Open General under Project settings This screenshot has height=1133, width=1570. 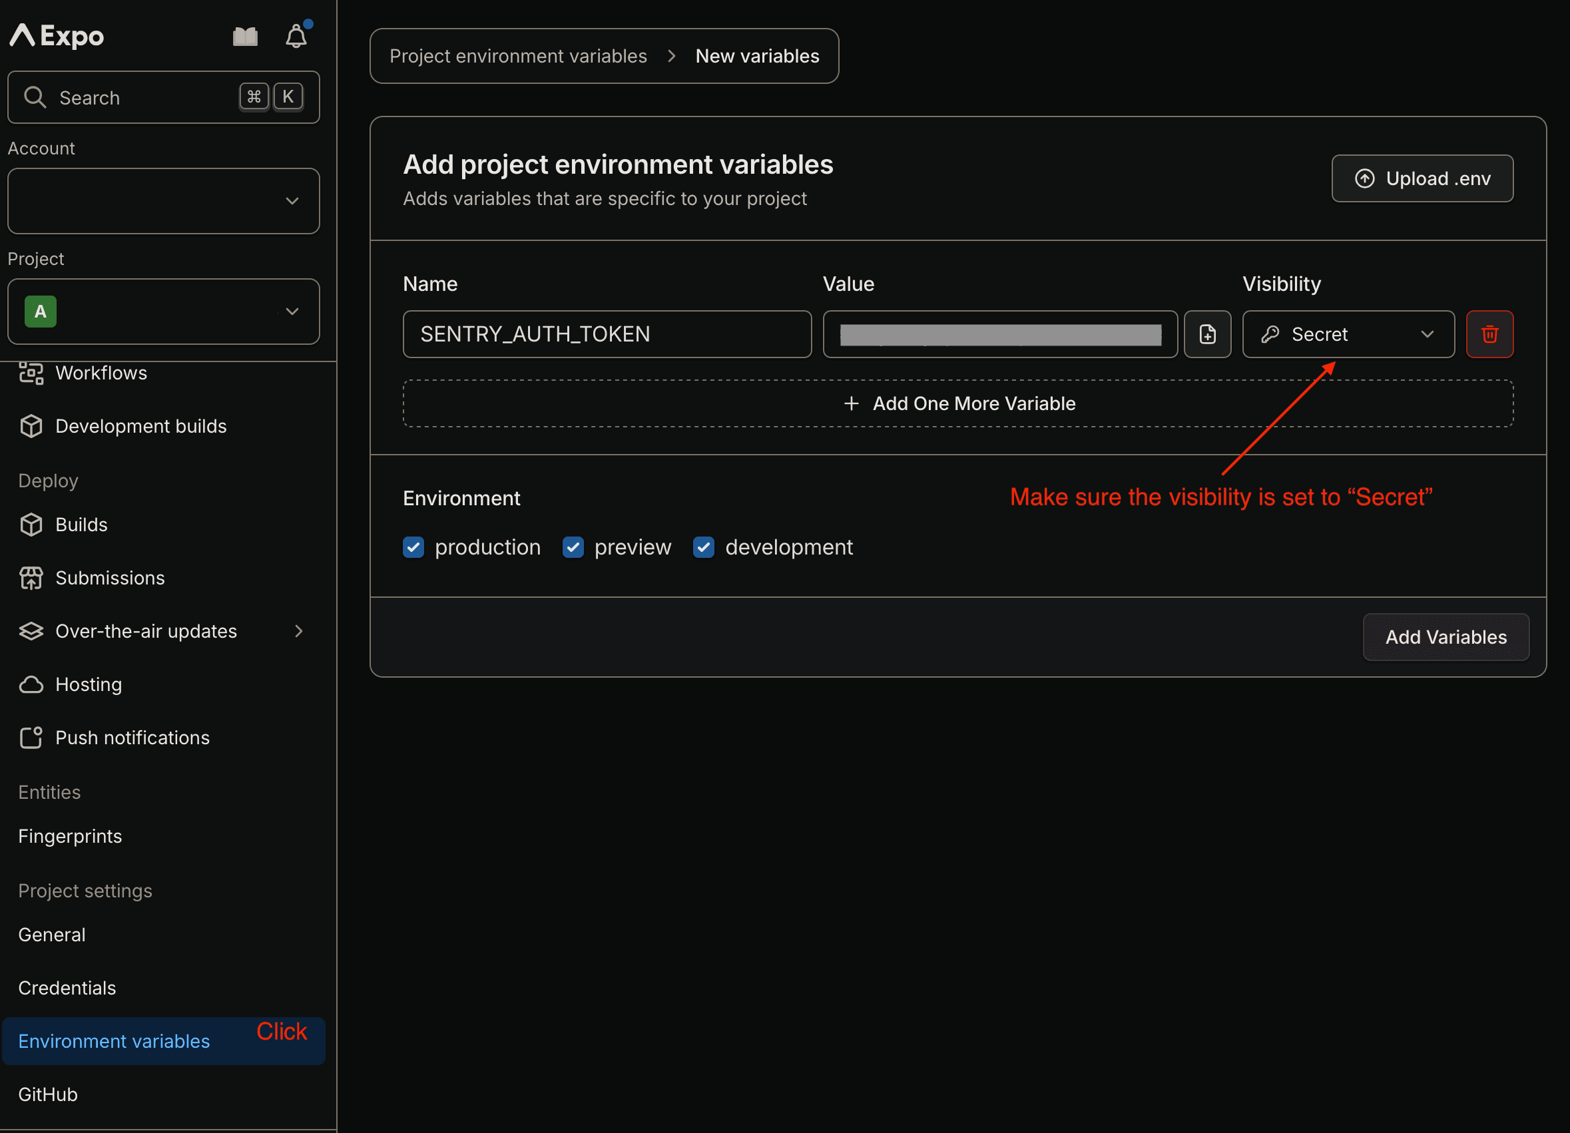click(52, 935)
